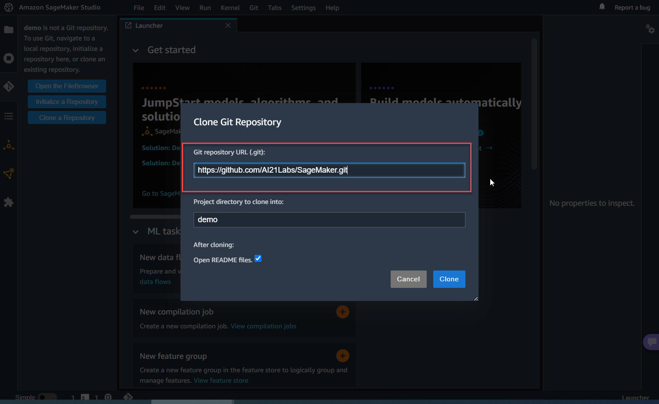659x404 pixels.
Task: Open the SageMaker JumpStart sidebar icon
Action: click(x=9, y=145)
